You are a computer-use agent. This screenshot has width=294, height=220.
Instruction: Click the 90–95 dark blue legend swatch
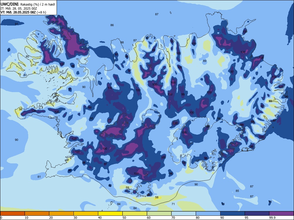[x=233, y=214]
